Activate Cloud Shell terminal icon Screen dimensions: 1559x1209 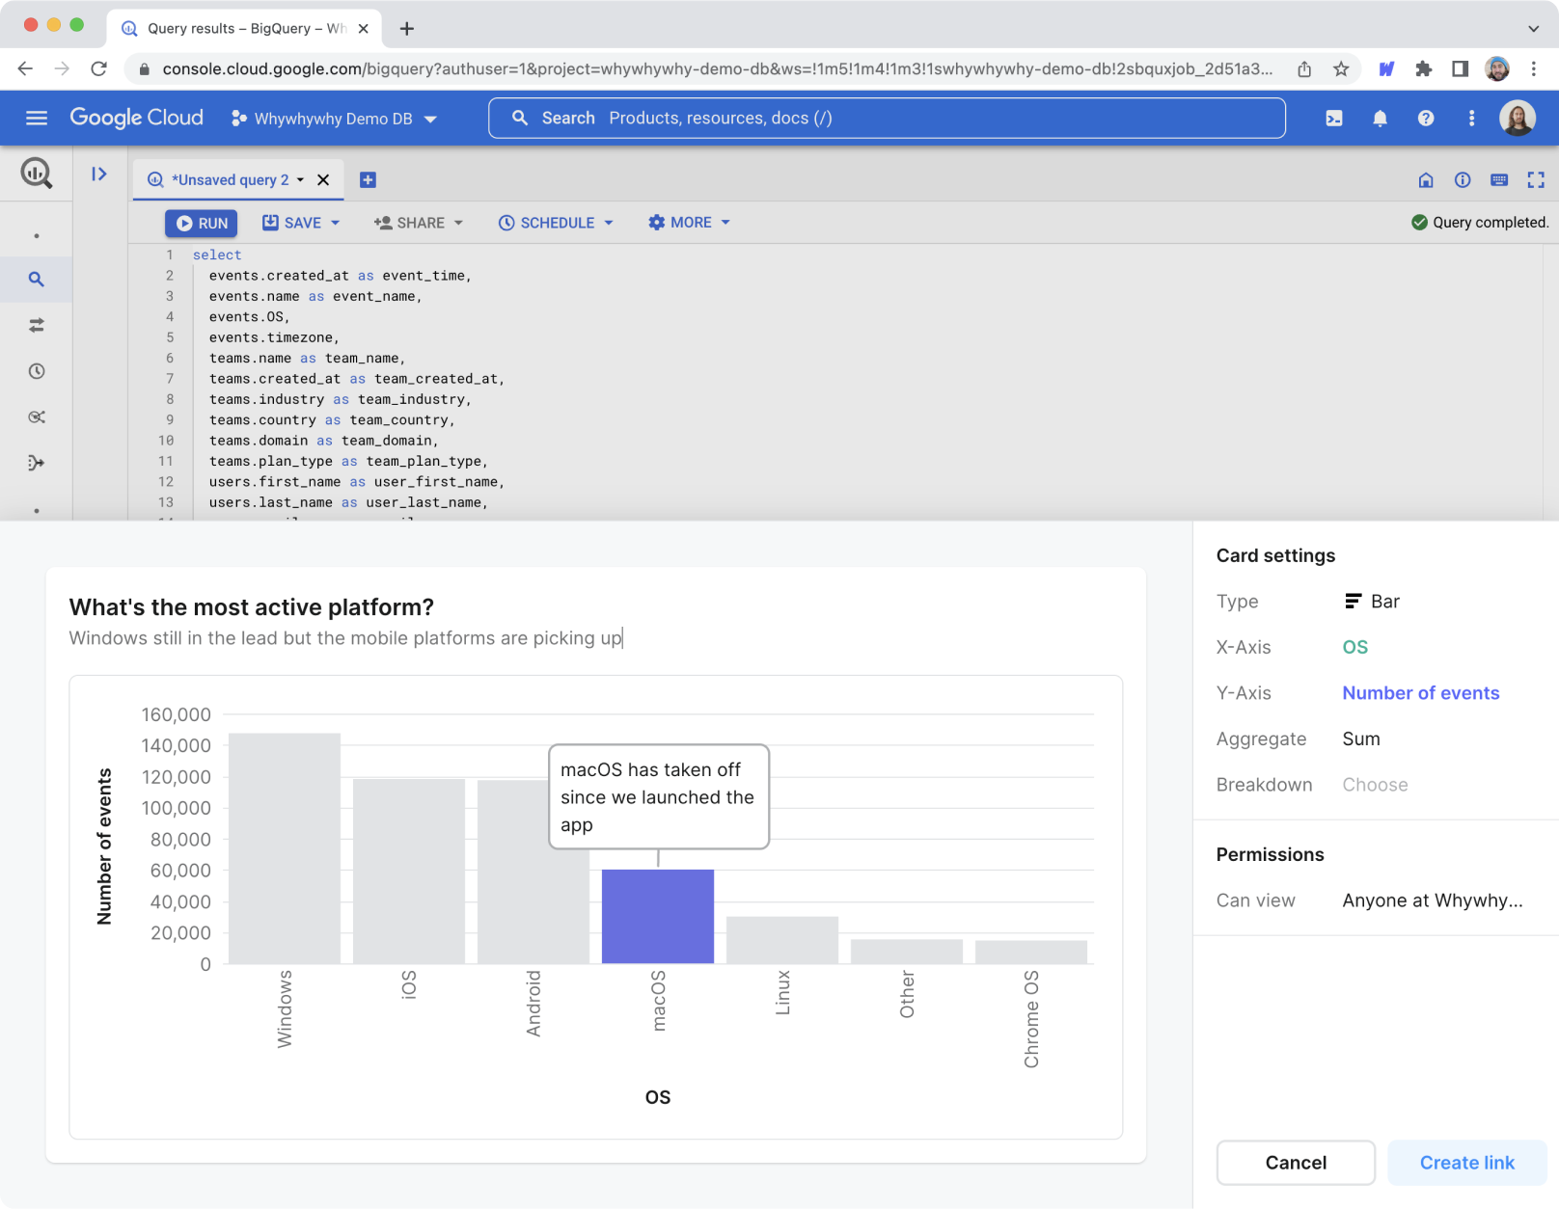[x=1334, y=119]
